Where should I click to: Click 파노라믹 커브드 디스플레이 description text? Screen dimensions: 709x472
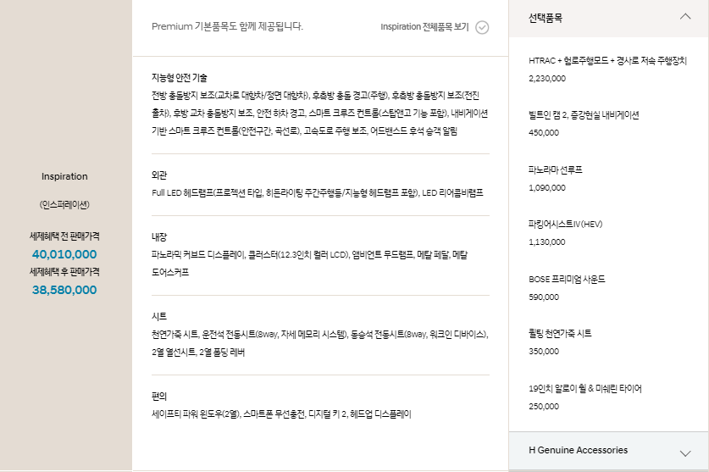coord(310,264)
